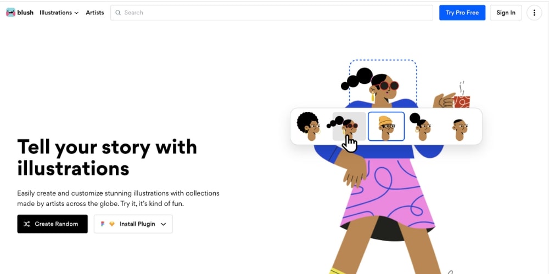
Task: Open the three-dot more options menu
Action: [534, 13]
